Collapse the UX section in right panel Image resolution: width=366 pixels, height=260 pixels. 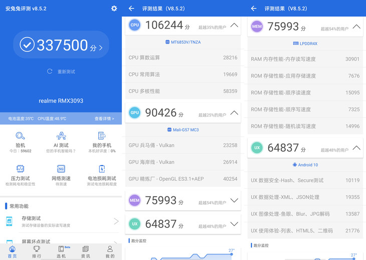point(356,148)
